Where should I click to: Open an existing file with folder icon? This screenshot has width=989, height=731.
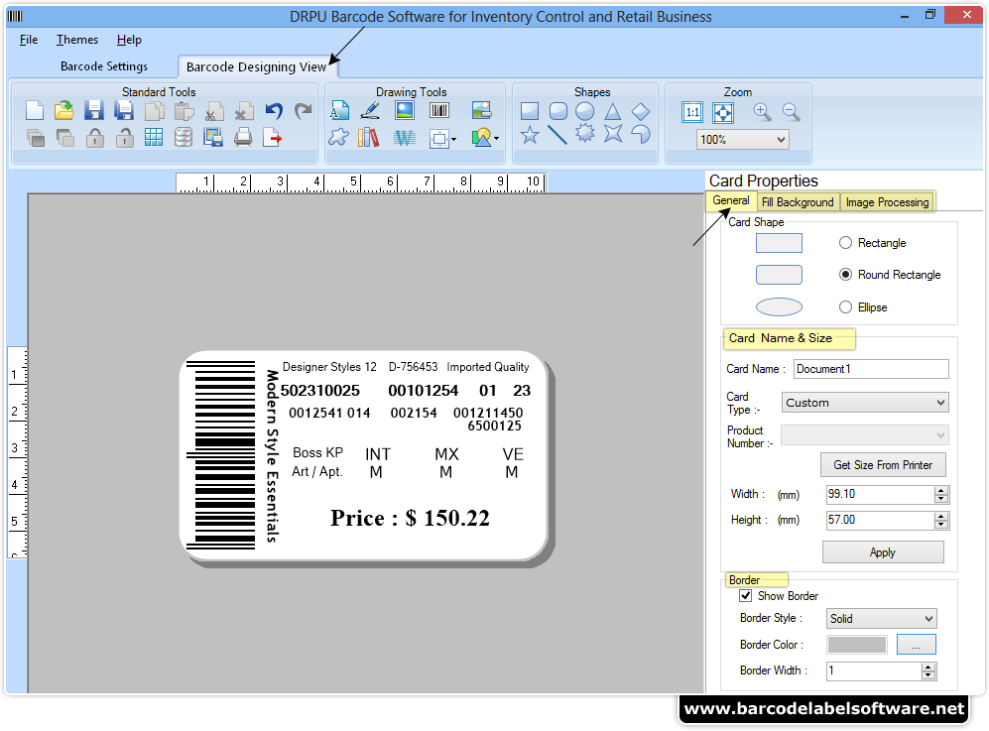[63, 111]
